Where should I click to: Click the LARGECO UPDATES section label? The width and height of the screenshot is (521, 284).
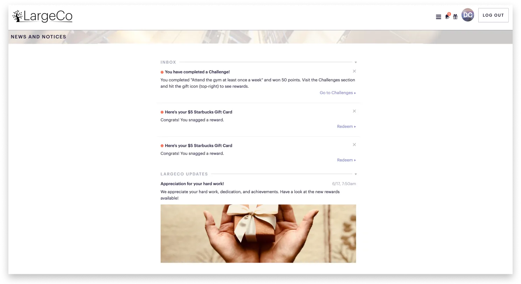(184, 174)
